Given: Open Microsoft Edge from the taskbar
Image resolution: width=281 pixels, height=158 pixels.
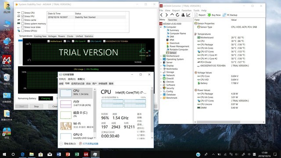Looking at the screenshot, I should point(22,154).
